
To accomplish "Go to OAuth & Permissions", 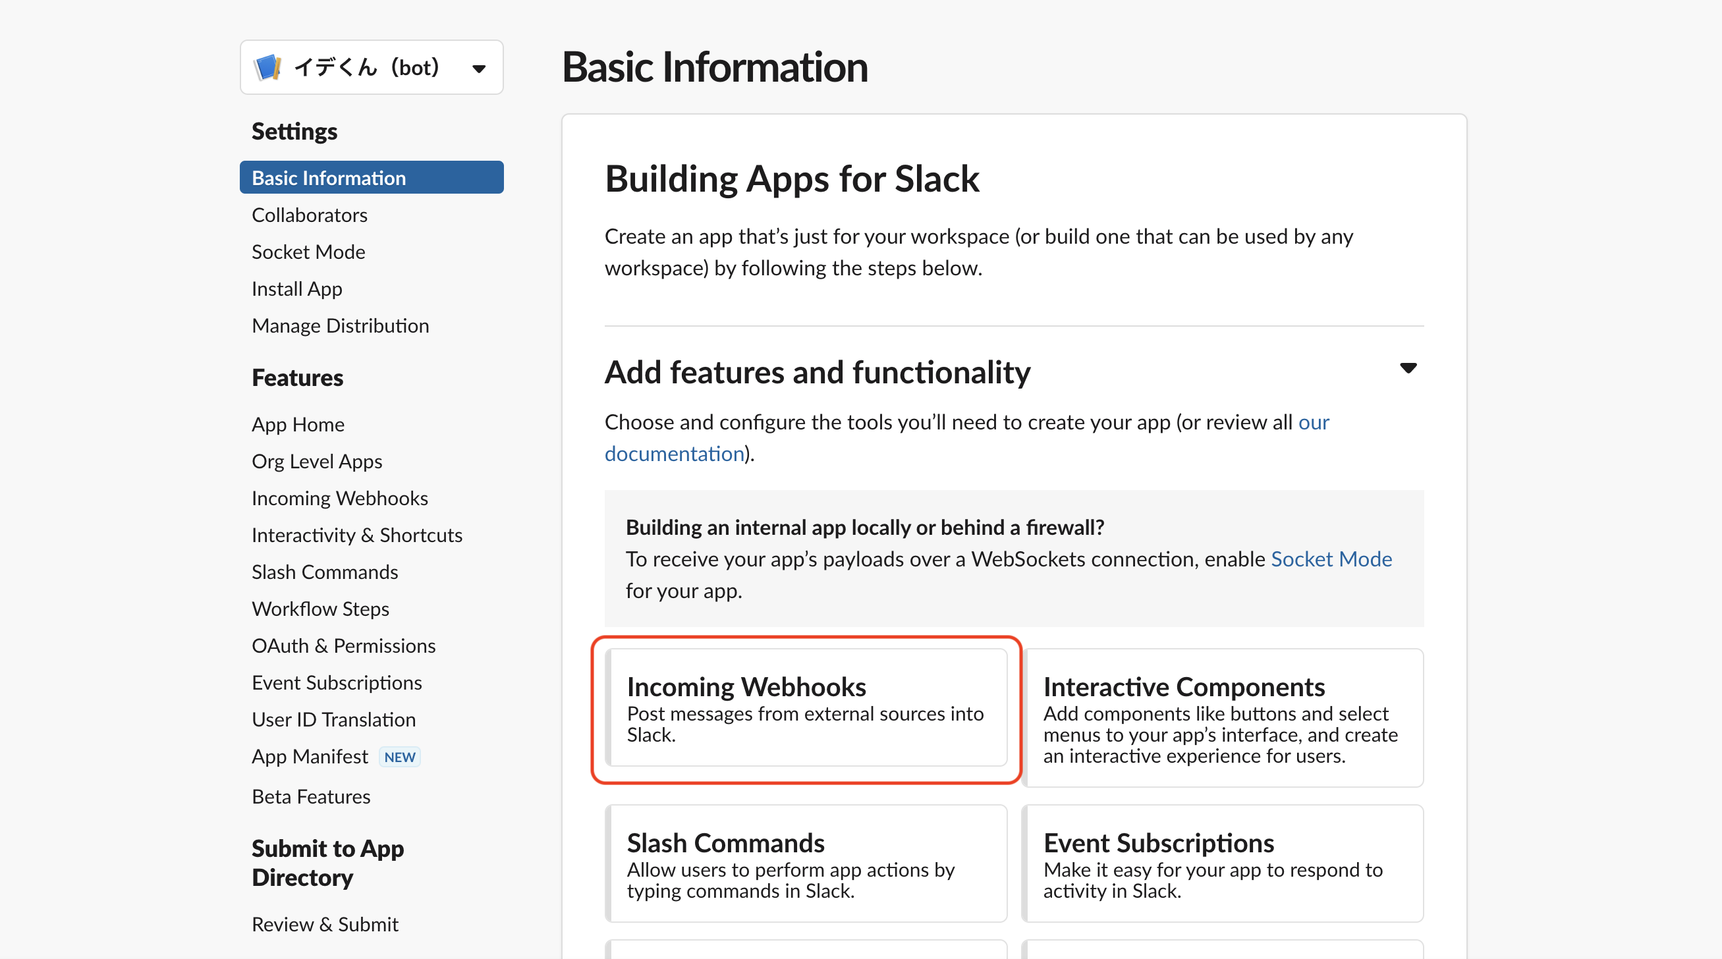I will (x=344, y=645).
